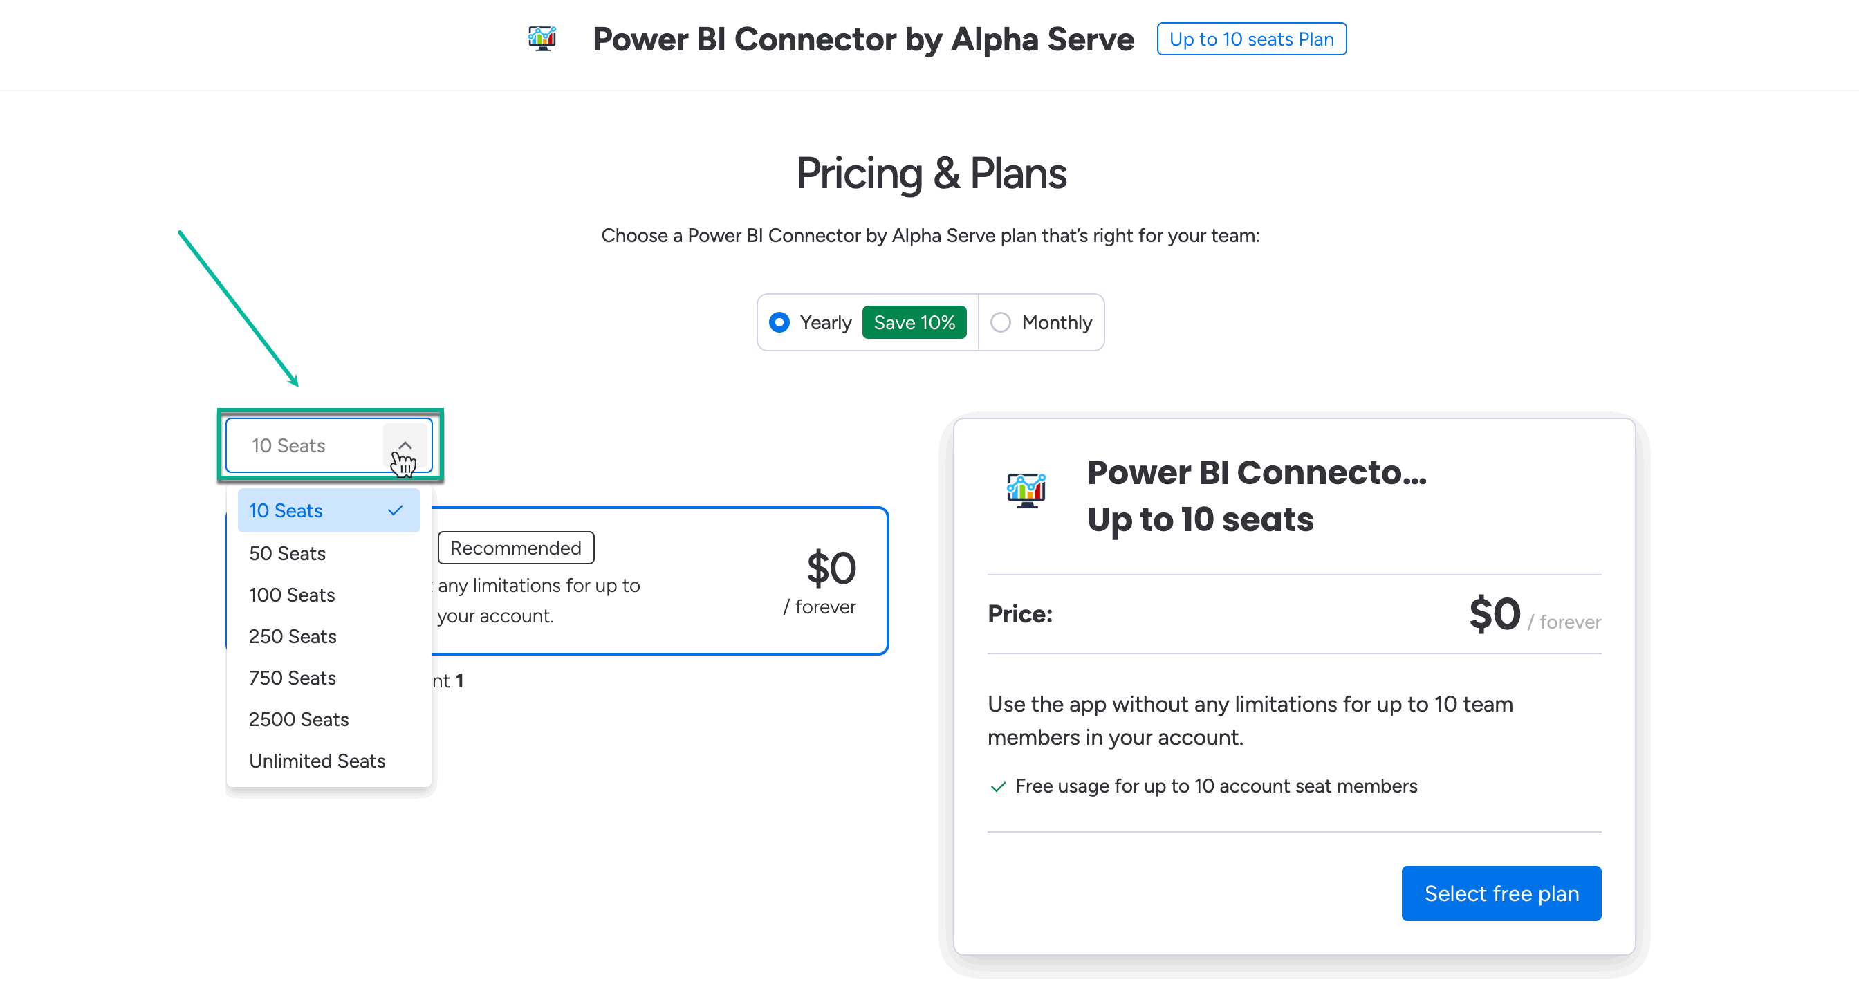Pick the 750 Seats option
Image resolution: width=1859 pixels, height=982 pixels.
point(293,678)
